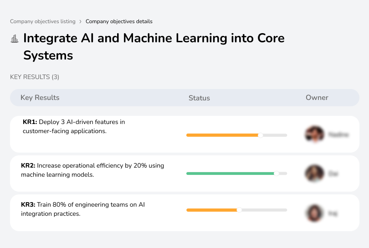Click the Key Results column header
This screenshot has width=369, height=248.
click(40, 98)
